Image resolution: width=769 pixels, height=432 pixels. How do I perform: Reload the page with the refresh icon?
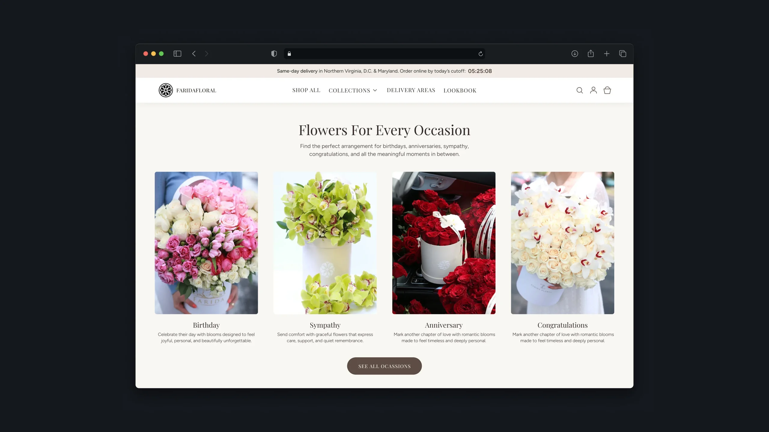point(481,54)
